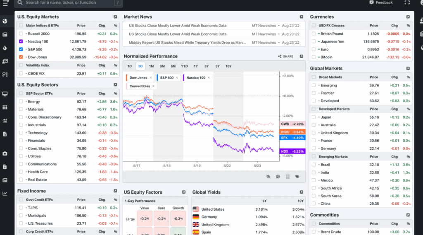Select the 5D time range tab
This screenshot has width=423, height=235.
pyautogui.click(x=140, y=66)
